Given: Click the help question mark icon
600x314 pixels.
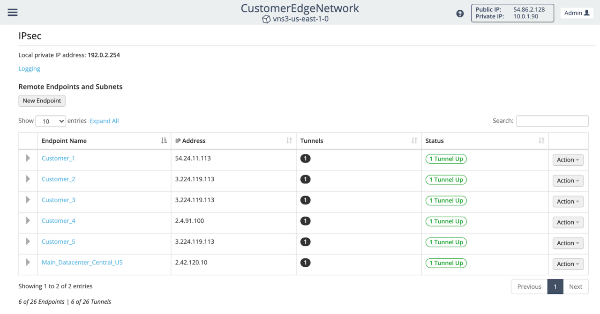Looking at the screenshot, I should point(460,14).
